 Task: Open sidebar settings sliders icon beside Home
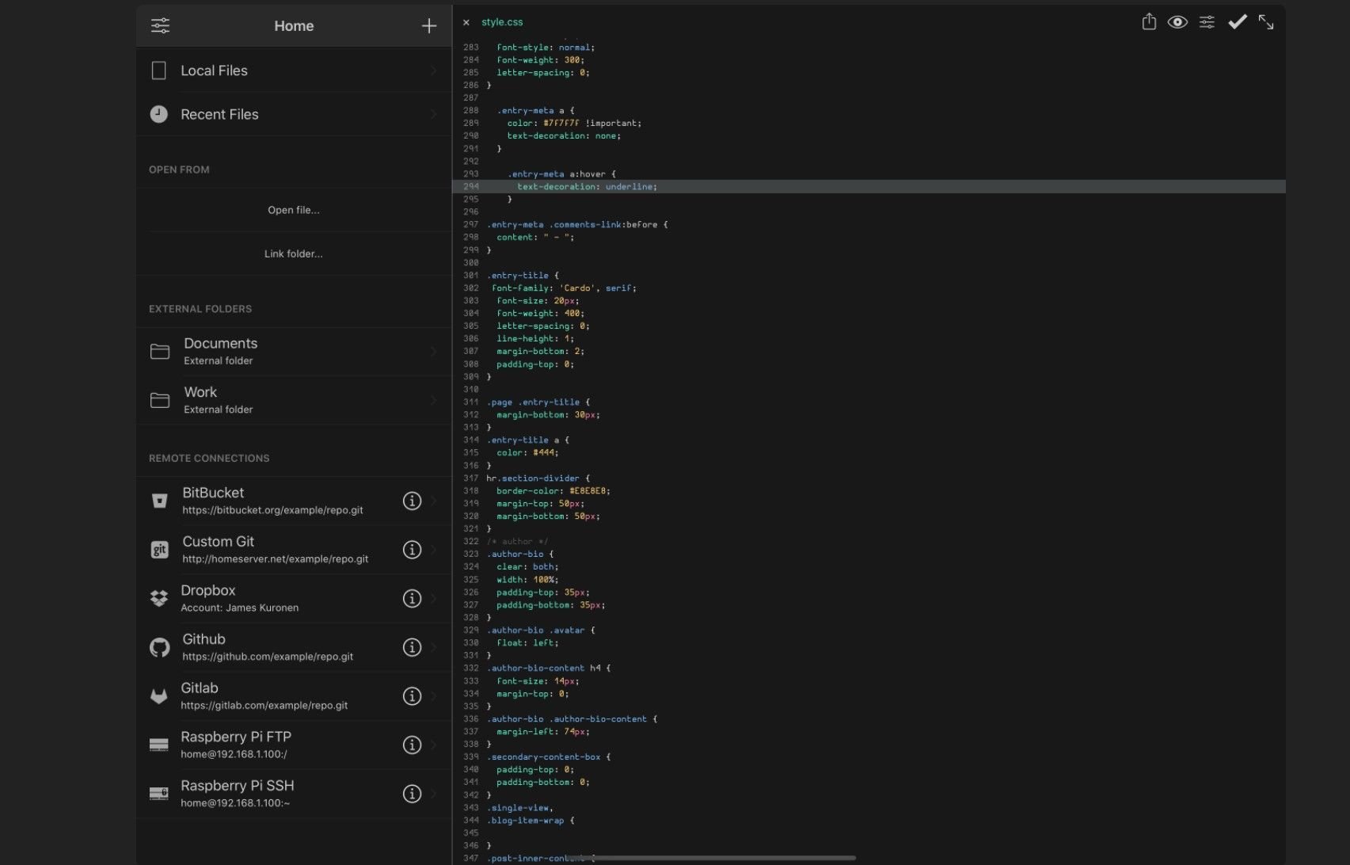(160, 25)
